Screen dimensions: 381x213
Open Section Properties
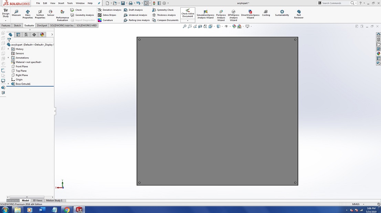(x=40, y=14)
